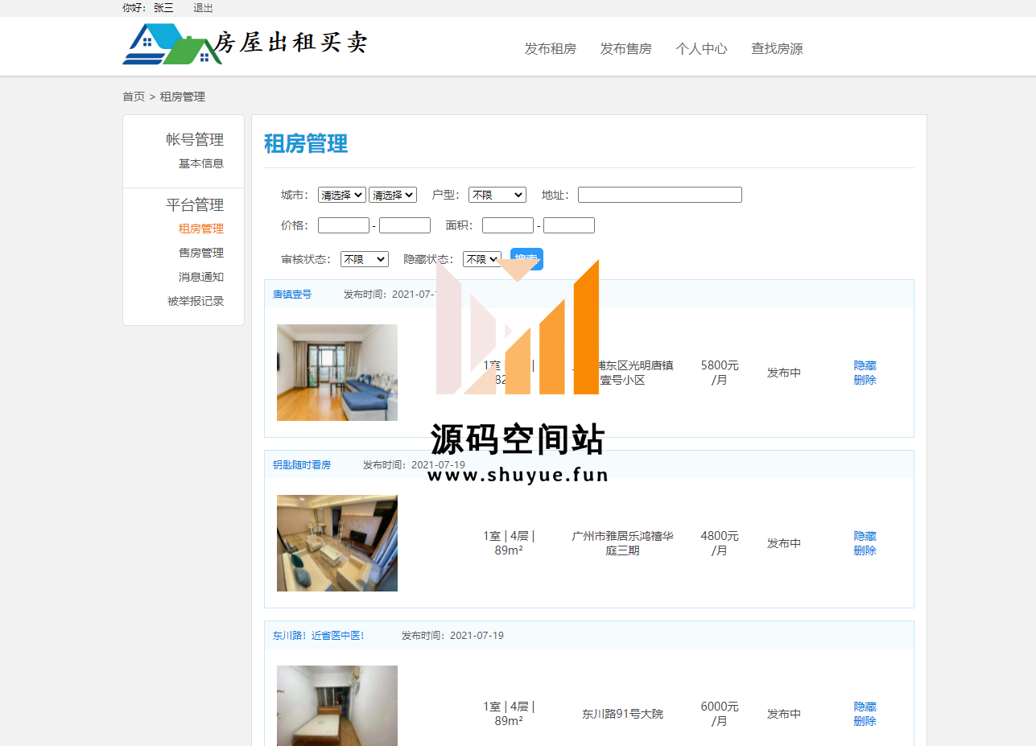Open 查找房源 in top navigation
Image resolution: width=1036 pixels, height=746 pixels.
tap(777, 49)
